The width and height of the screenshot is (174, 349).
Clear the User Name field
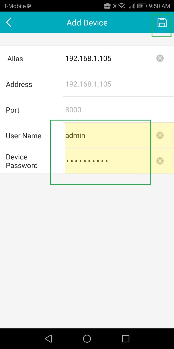click(160, 135)
